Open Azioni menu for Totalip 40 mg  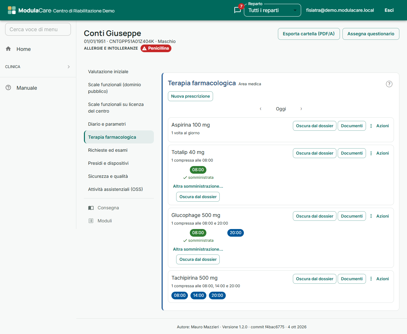380,153
